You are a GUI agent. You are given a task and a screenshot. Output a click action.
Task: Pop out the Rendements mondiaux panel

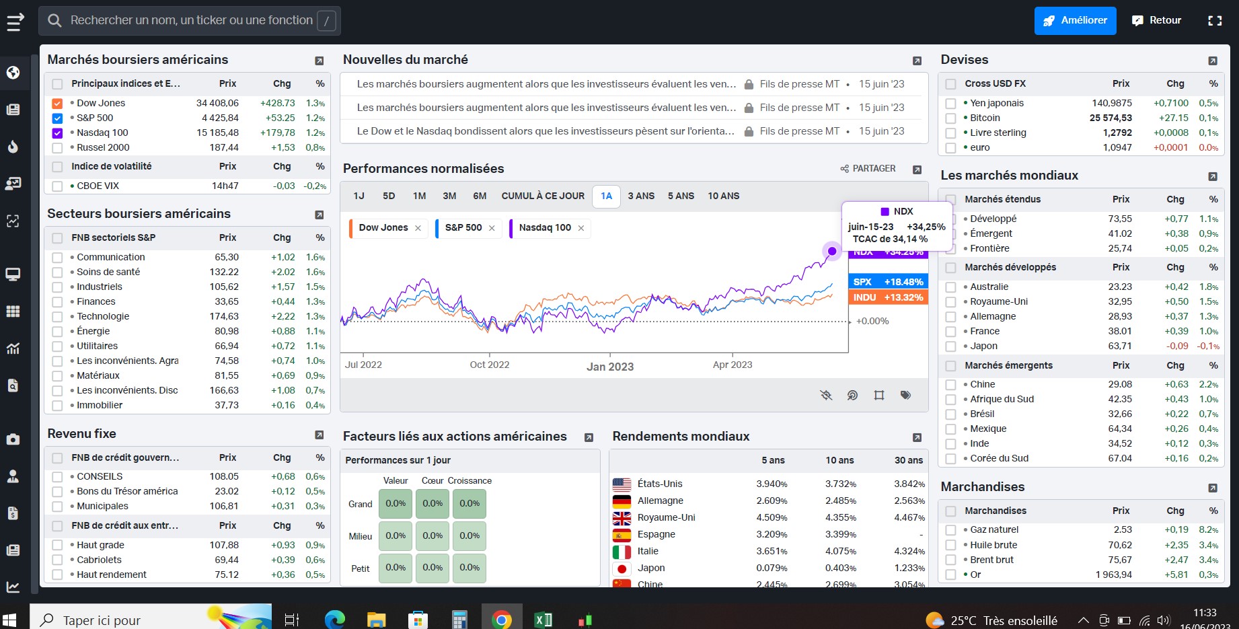[917, 437]
